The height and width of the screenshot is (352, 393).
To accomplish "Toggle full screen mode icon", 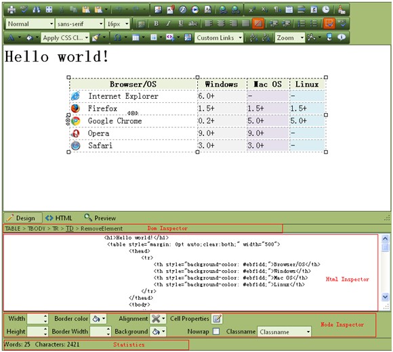I will 329,37.
